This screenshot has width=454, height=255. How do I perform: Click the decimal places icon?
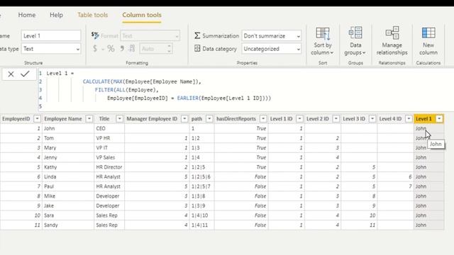(132, 49)
